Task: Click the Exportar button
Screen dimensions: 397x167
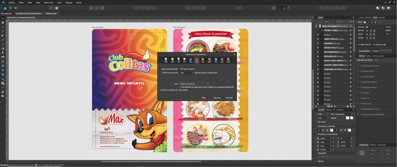Action: point(217,97)
